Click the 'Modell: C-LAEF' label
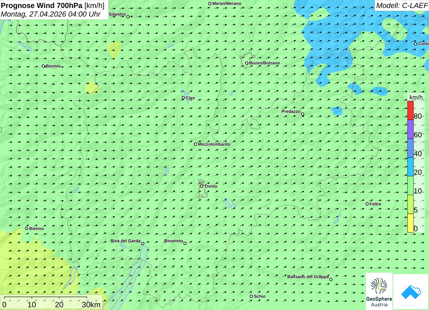The image size is (429, 310). [402, 6]
